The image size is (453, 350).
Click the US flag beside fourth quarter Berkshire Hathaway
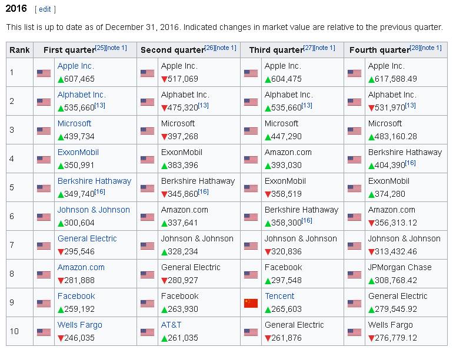tap(354, 159)
